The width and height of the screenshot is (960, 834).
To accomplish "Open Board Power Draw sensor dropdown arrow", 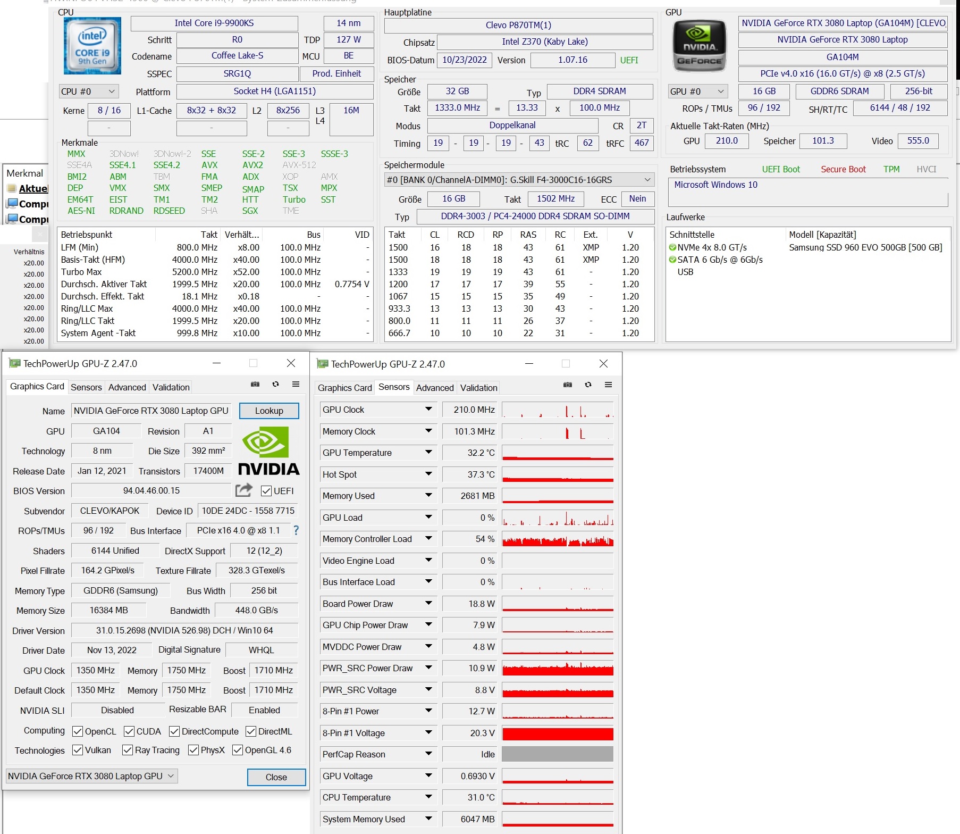I will 428,603.
